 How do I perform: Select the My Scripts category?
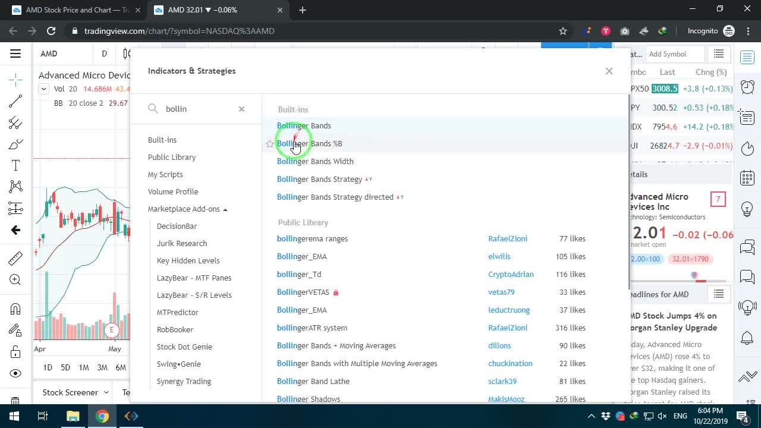(x=165, y=174)
